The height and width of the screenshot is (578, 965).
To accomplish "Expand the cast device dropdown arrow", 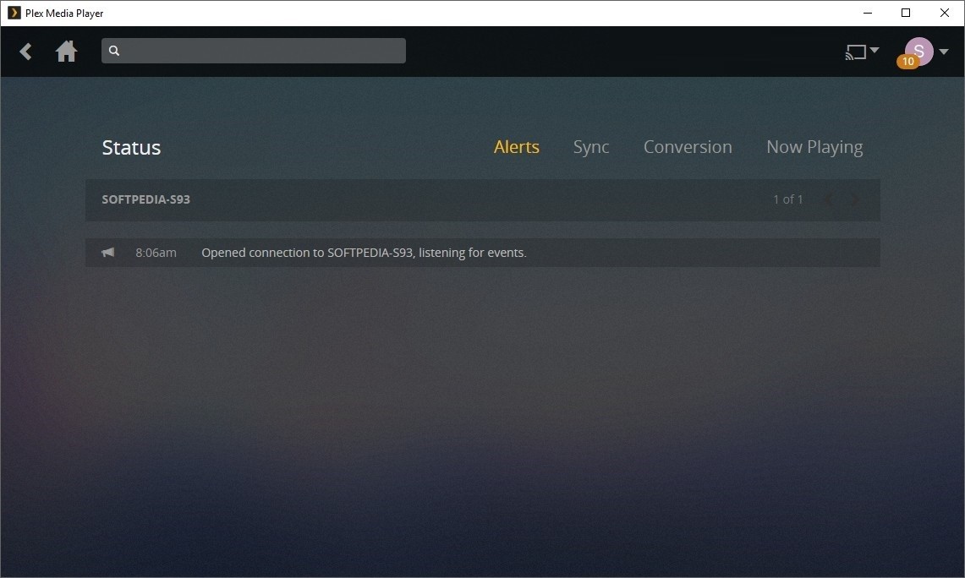I will coord(874,49).
